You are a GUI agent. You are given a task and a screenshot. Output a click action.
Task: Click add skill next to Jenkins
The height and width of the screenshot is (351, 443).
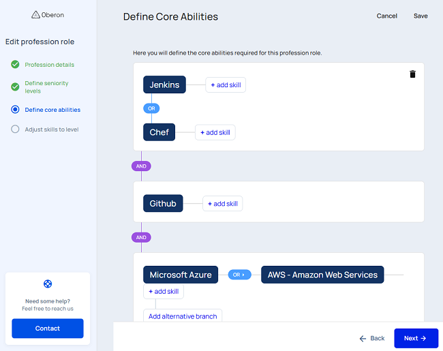pos(226,85)
